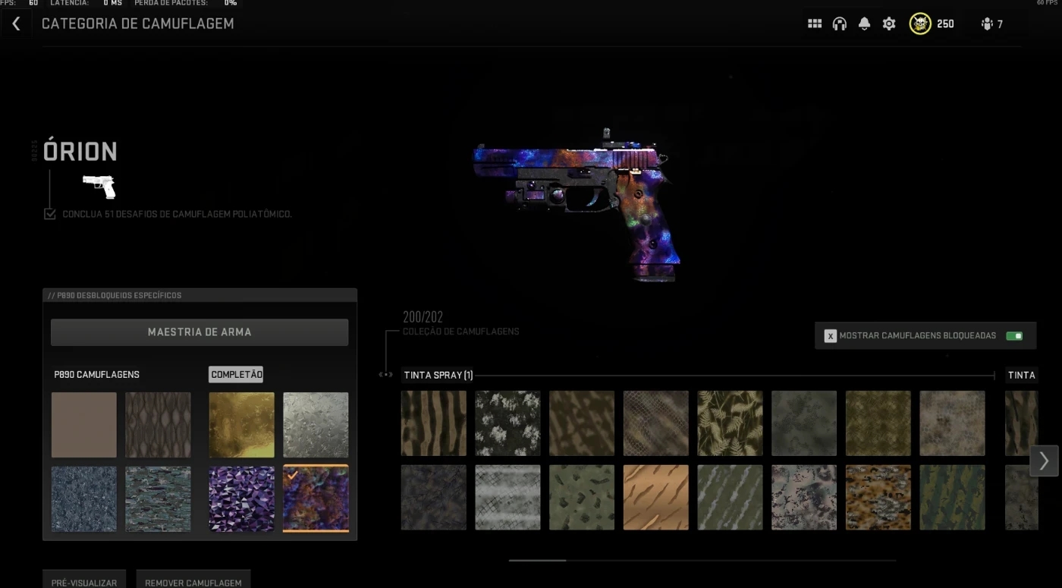Click the COD Points skull coin icon
The width and height of the screenshot is (1062, 588).
tap(920, 24)
